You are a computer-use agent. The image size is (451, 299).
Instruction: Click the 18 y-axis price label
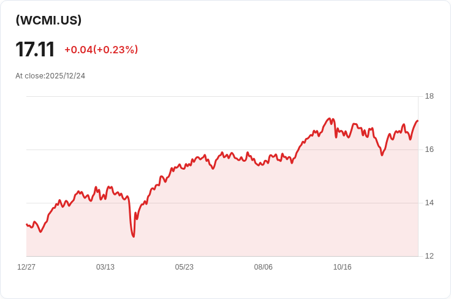430,96
